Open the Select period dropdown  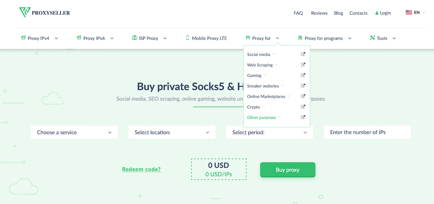coord(269,132)
